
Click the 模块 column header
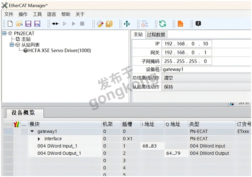65,124
